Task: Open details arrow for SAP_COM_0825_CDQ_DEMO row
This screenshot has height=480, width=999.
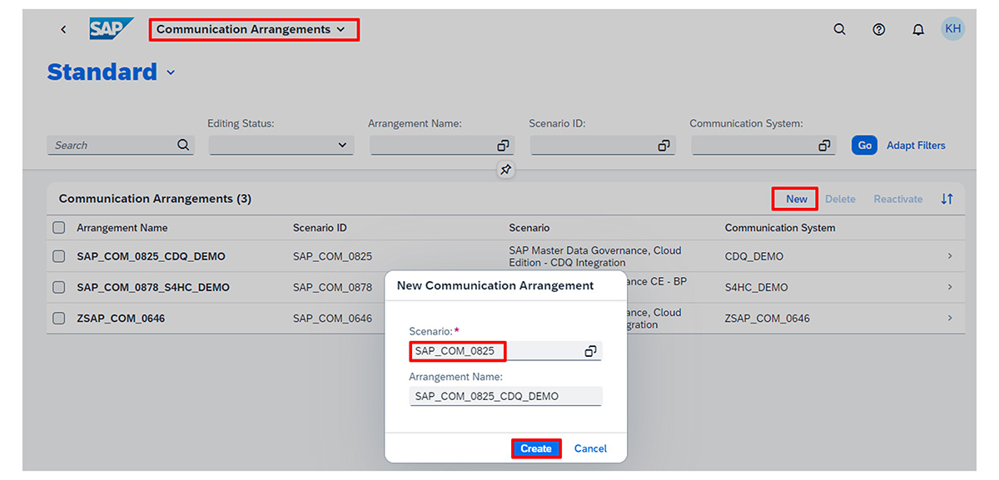Action: [x=950, y=256]
